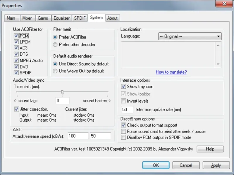The width and height of the screenshot is (234, 175).
Task: Click the System tab
Action: (x=97, y=18)
